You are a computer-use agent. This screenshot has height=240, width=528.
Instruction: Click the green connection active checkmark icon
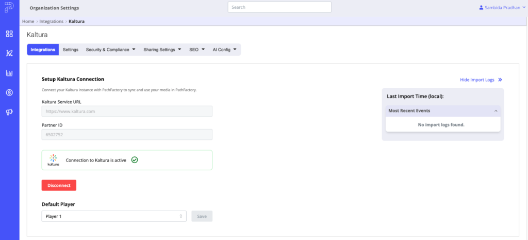(135, 160)
